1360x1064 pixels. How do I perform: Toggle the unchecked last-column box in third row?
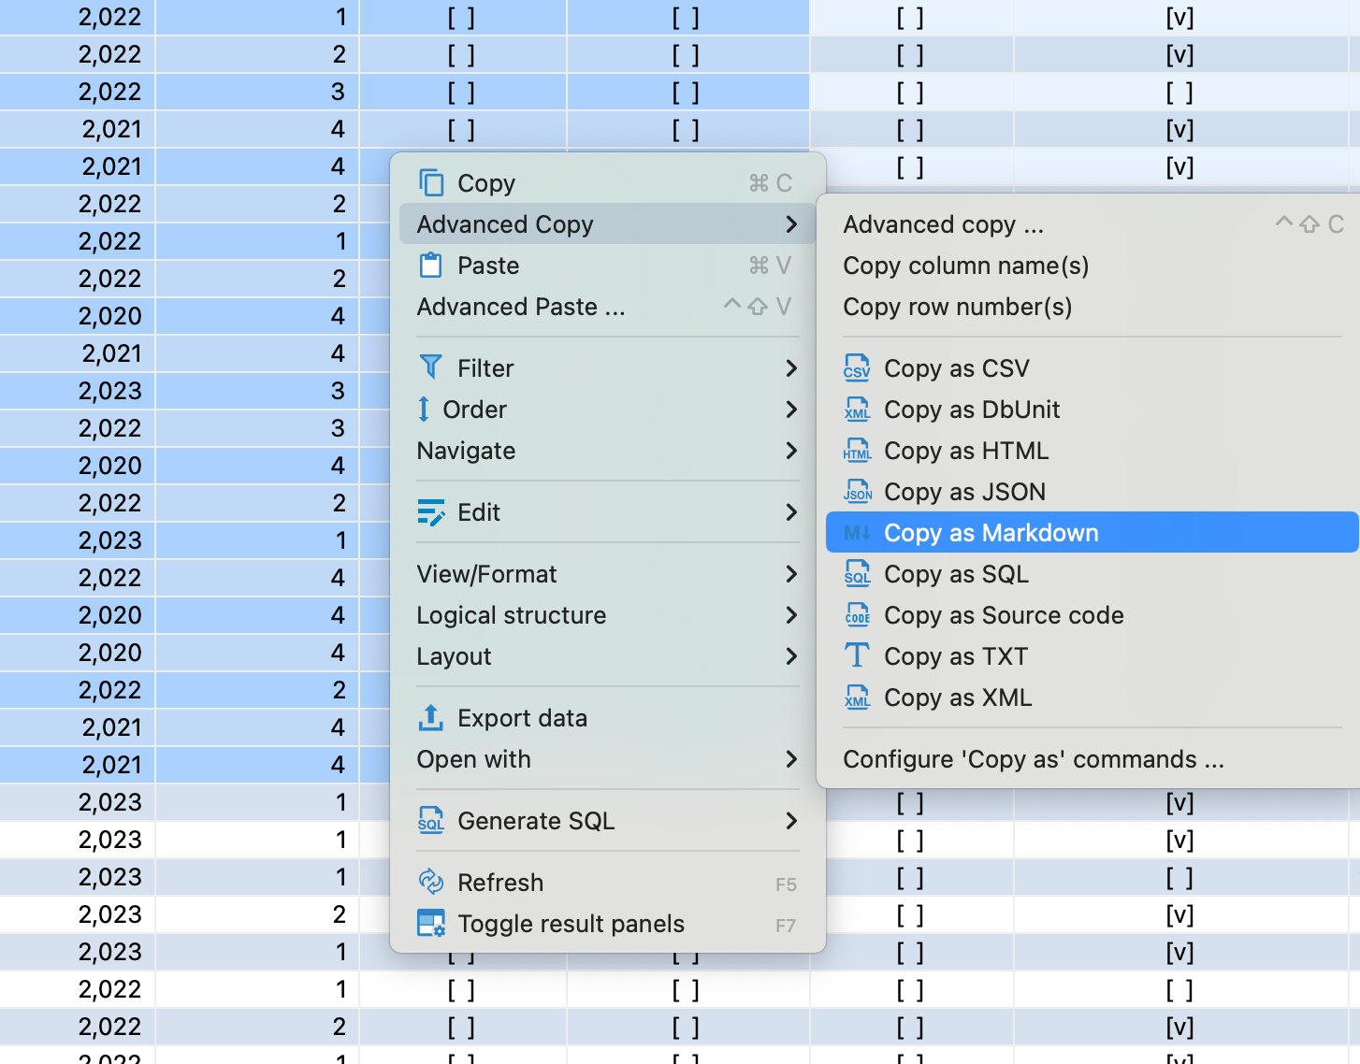(1179, 93)
